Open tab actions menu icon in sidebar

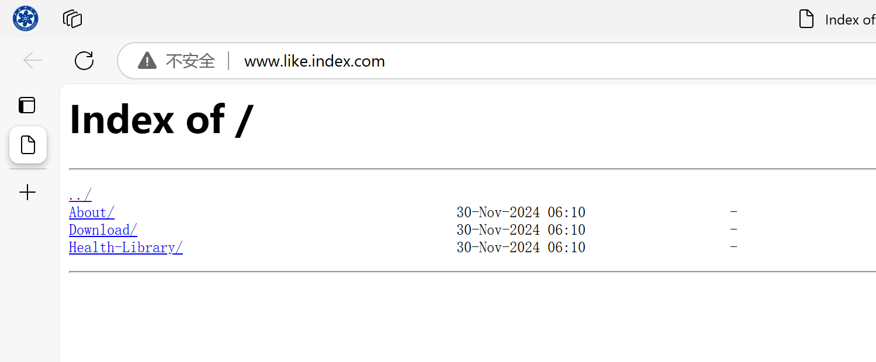(27, 105)
